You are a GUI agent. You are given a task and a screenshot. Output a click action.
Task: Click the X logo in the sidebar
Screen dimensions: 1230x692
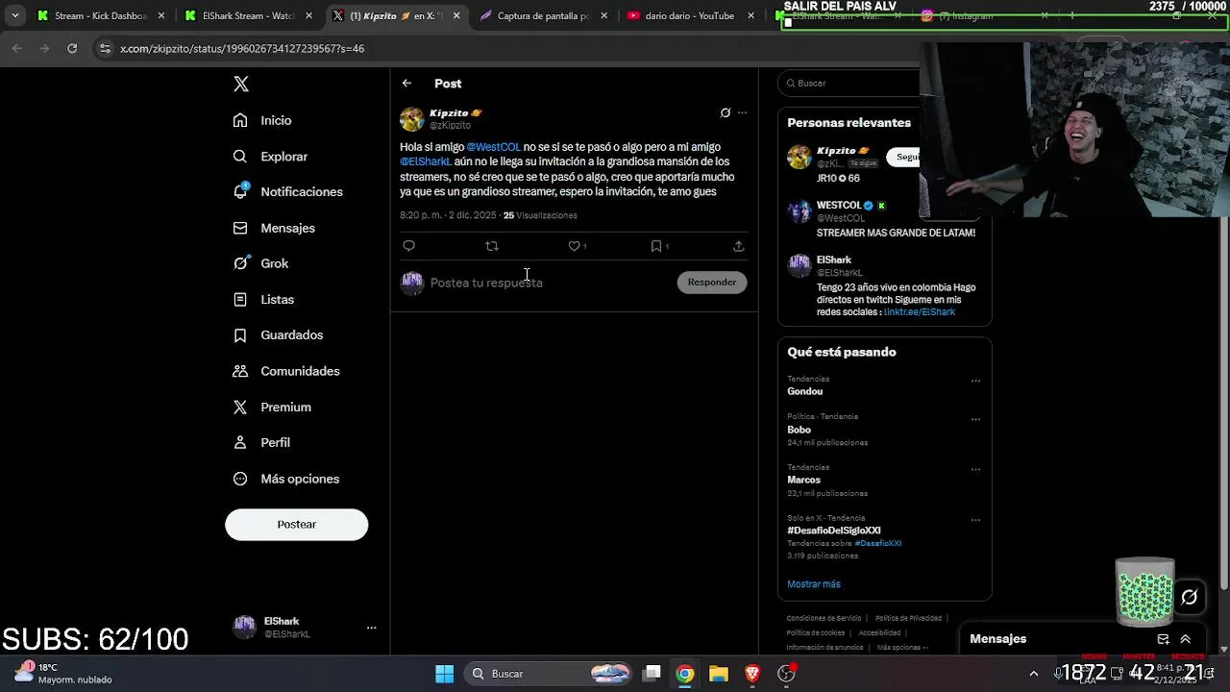tap(241, 85)
